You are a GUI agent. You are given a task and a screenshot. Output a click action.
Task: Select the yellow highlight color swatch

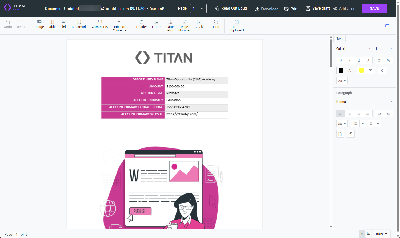[361, 70]
